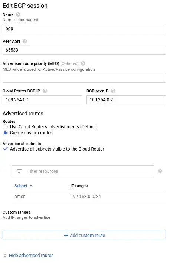Image resolution: width=173 pixels, height=263 pixels.
Task: Click the plus icon on Add custom route
Action: pyautogui.click(x=66, y=235)
